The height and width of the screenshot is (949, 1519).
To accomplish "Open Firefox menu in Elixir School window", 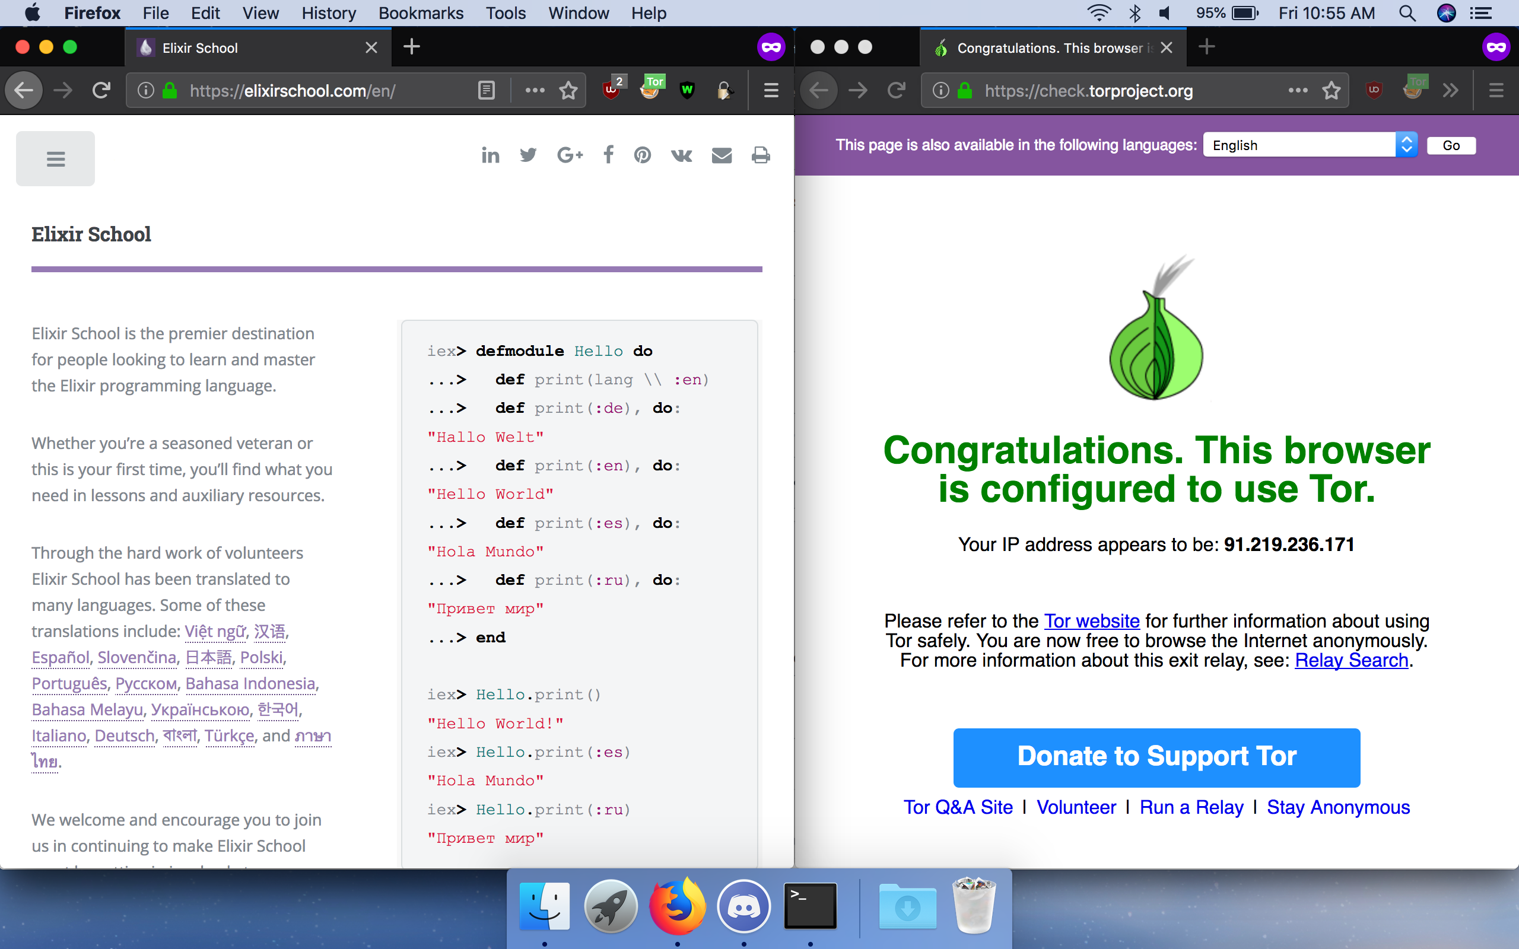I will tap(771, 90).
